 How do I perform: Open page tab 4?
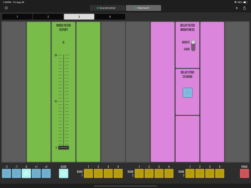point(110,17)
